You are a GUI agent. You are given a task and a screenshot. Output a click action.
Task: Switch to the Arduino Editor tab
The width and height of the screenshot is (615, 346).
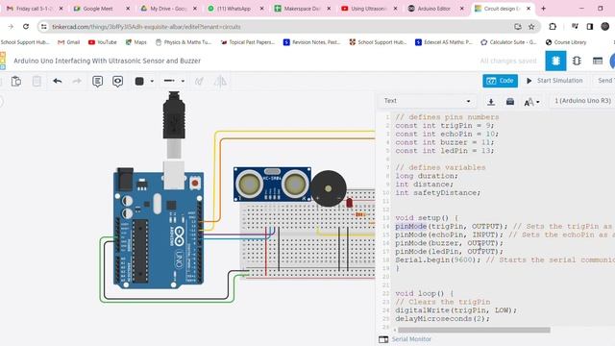coord(434,9)
